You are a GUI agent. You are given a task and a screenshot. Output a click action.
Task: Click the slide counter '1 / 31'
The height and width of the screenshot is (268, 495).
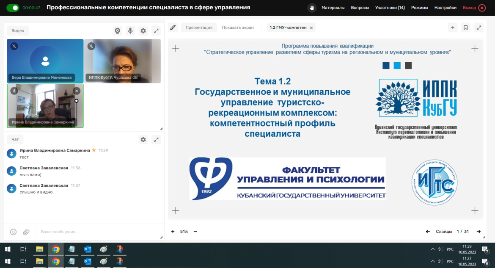pyautogui.click(x=462, y=232)
